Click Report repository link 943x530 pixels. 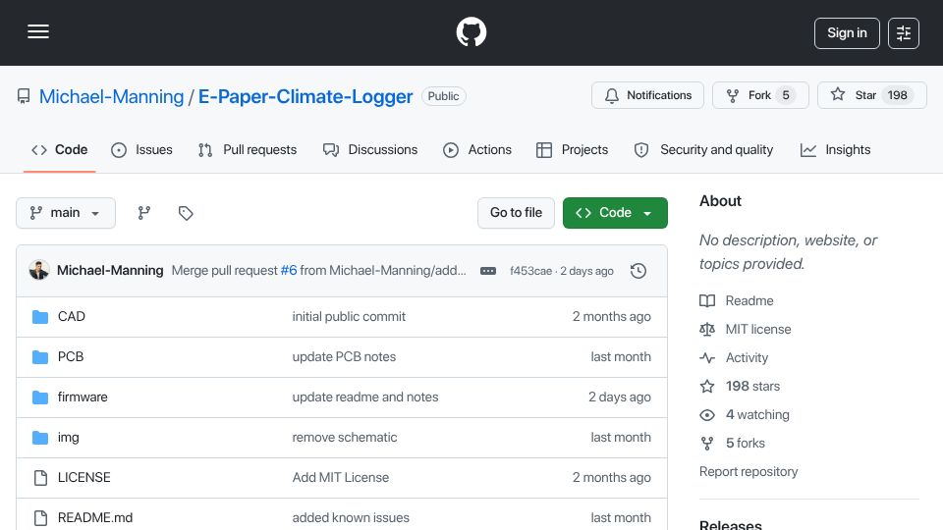pos(749,472)
